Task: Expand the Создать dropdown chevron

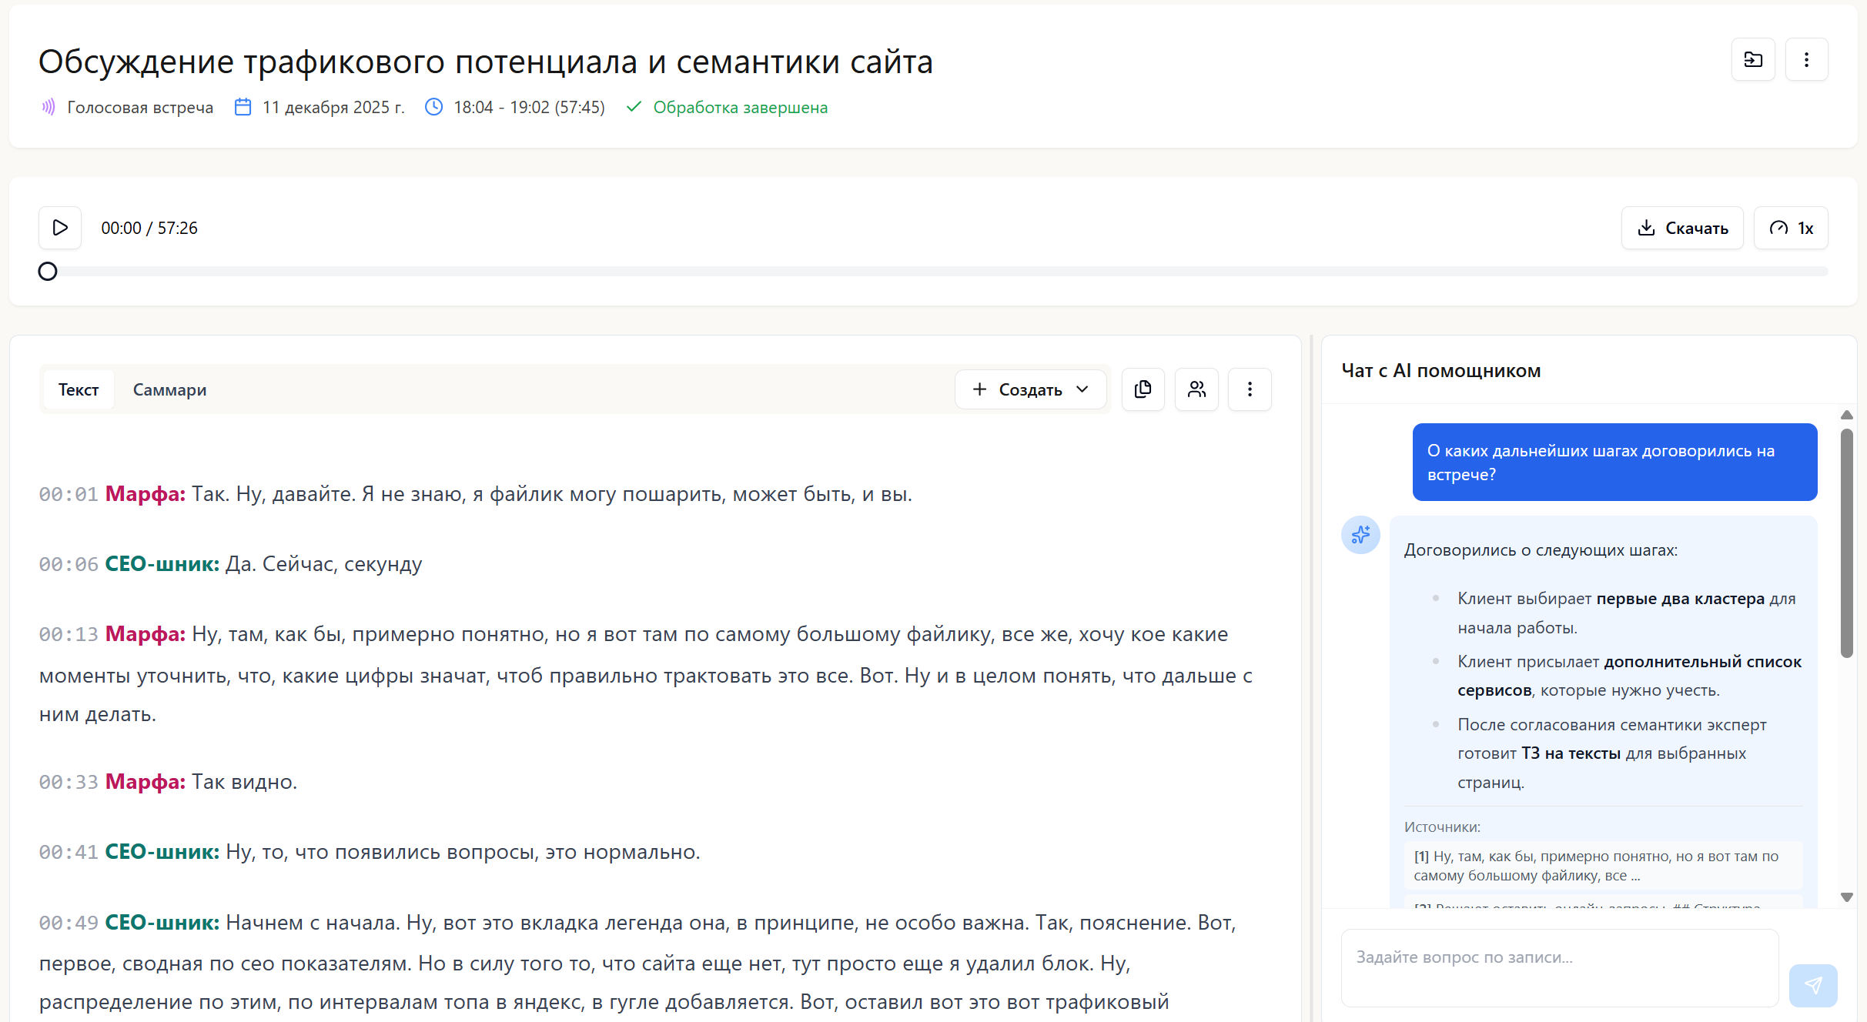Action: (1082, 389)
